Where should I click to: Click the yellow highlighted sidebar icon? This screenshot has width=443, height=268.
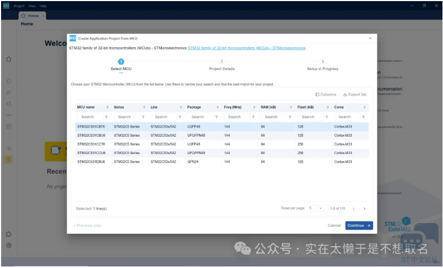tap(9, 159)
